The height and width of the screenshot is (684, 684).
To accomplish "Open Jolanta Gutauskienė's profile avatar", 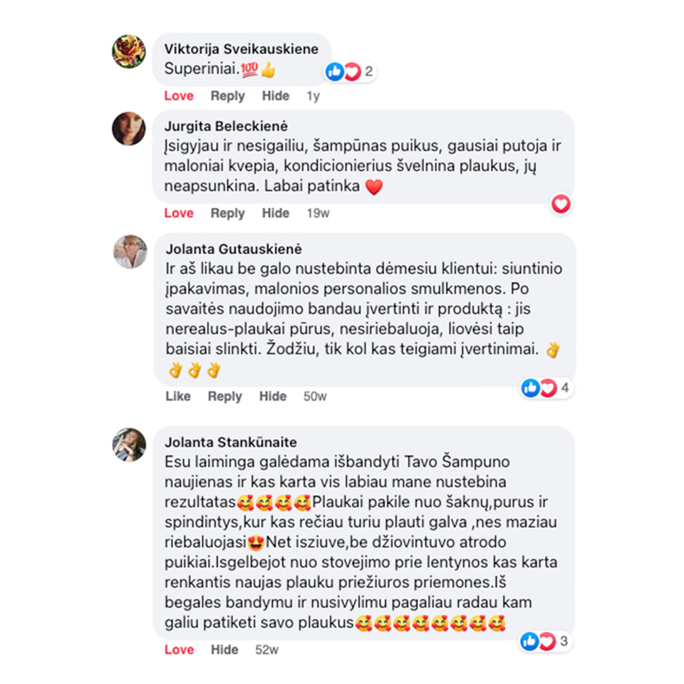I will click(x=130, y=252).
